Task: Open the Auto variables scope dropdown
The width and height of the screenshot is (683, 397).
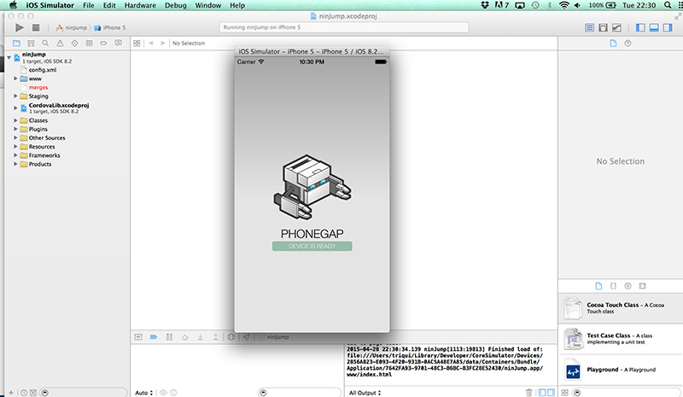Action: coord(143,393)
